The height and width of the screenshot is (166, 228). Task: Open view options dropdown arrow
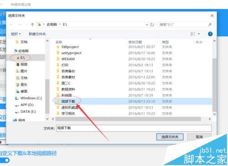[x=199, y=34]
